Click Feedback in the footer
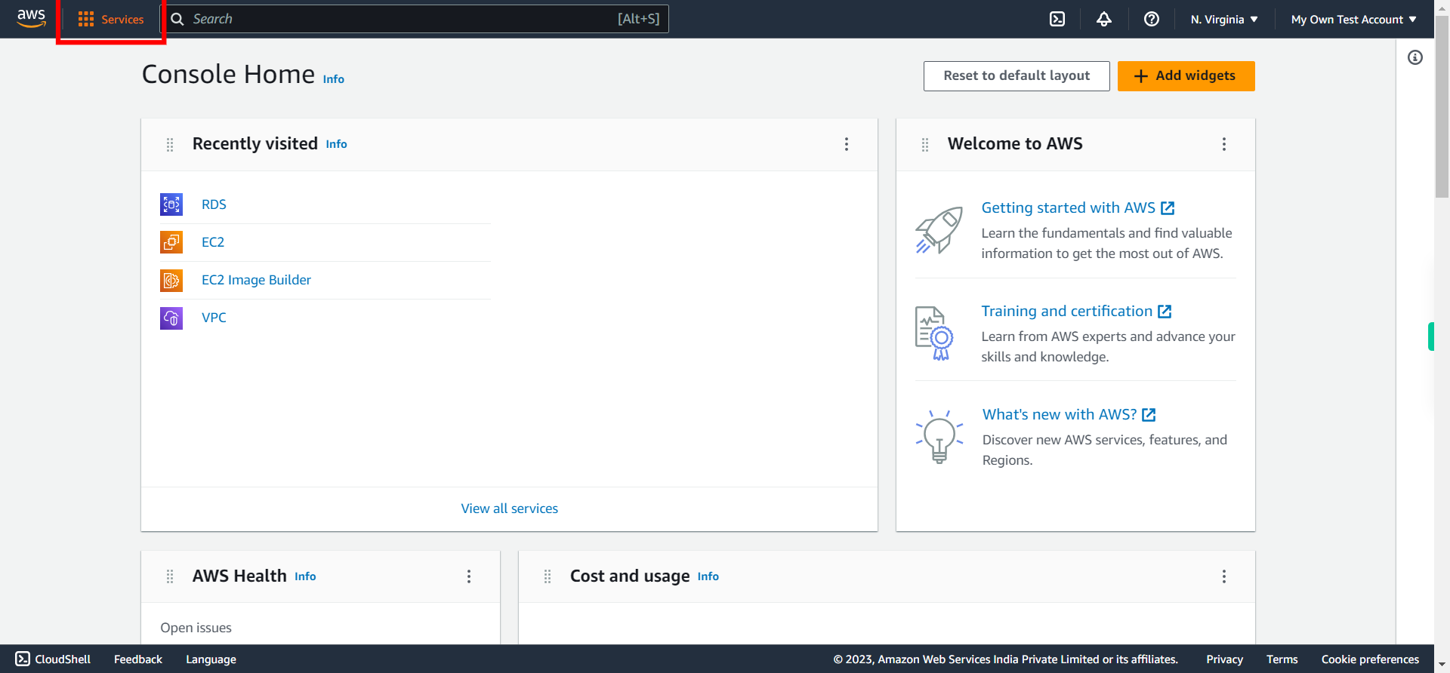The height and width of the screenshot is (673, 1450). (138, 659)
